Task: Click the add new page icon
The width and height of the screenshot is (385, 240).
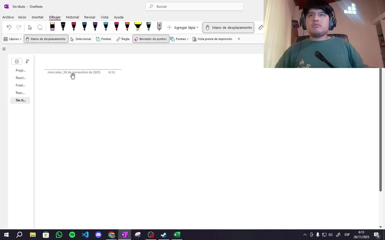Action: [17, 61]
